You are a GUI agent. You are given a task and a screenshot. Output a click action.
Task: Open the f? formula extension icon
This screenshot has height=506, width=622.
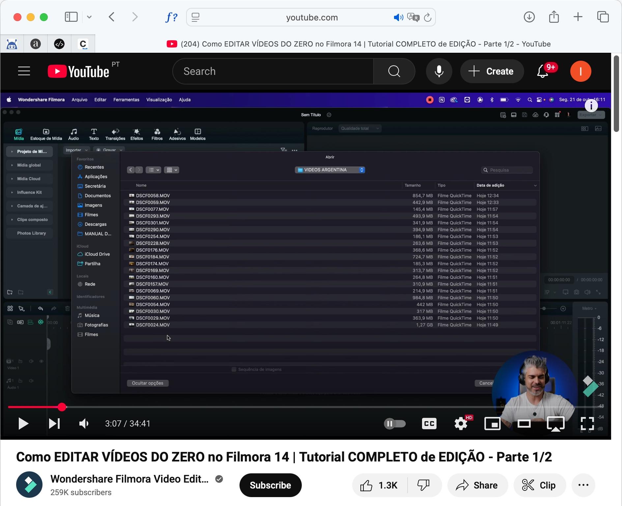pos(171,17)
